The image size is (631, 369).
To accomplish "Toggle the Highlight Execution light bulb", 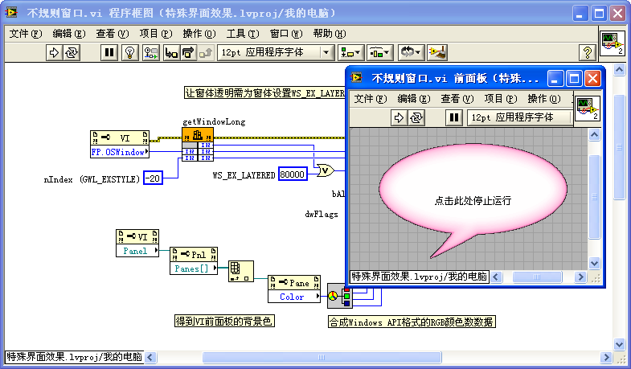I will coord(129,52).
